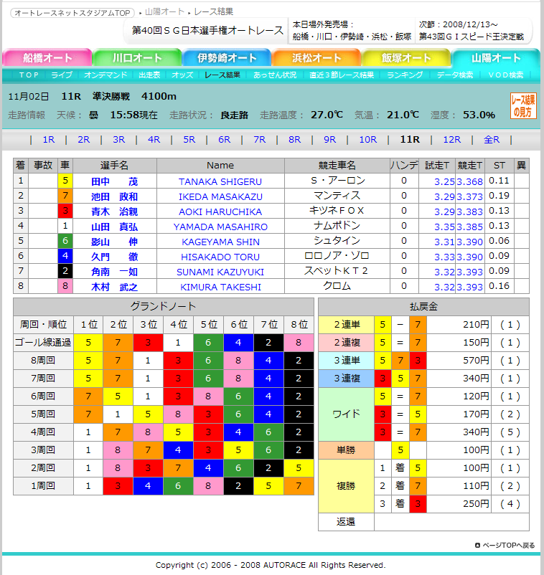The image size is (544, 575).
Task: Click the 第40回SG日本選手権オートレース title
Action: 207,30
